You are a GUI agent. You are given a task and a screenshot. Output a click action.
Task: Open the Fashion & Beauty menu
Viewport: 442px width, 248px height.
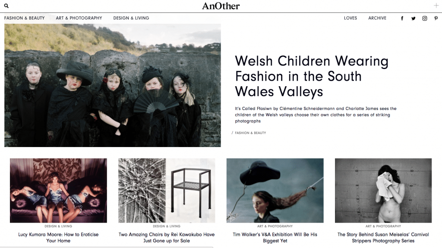[x=25, y=18]
